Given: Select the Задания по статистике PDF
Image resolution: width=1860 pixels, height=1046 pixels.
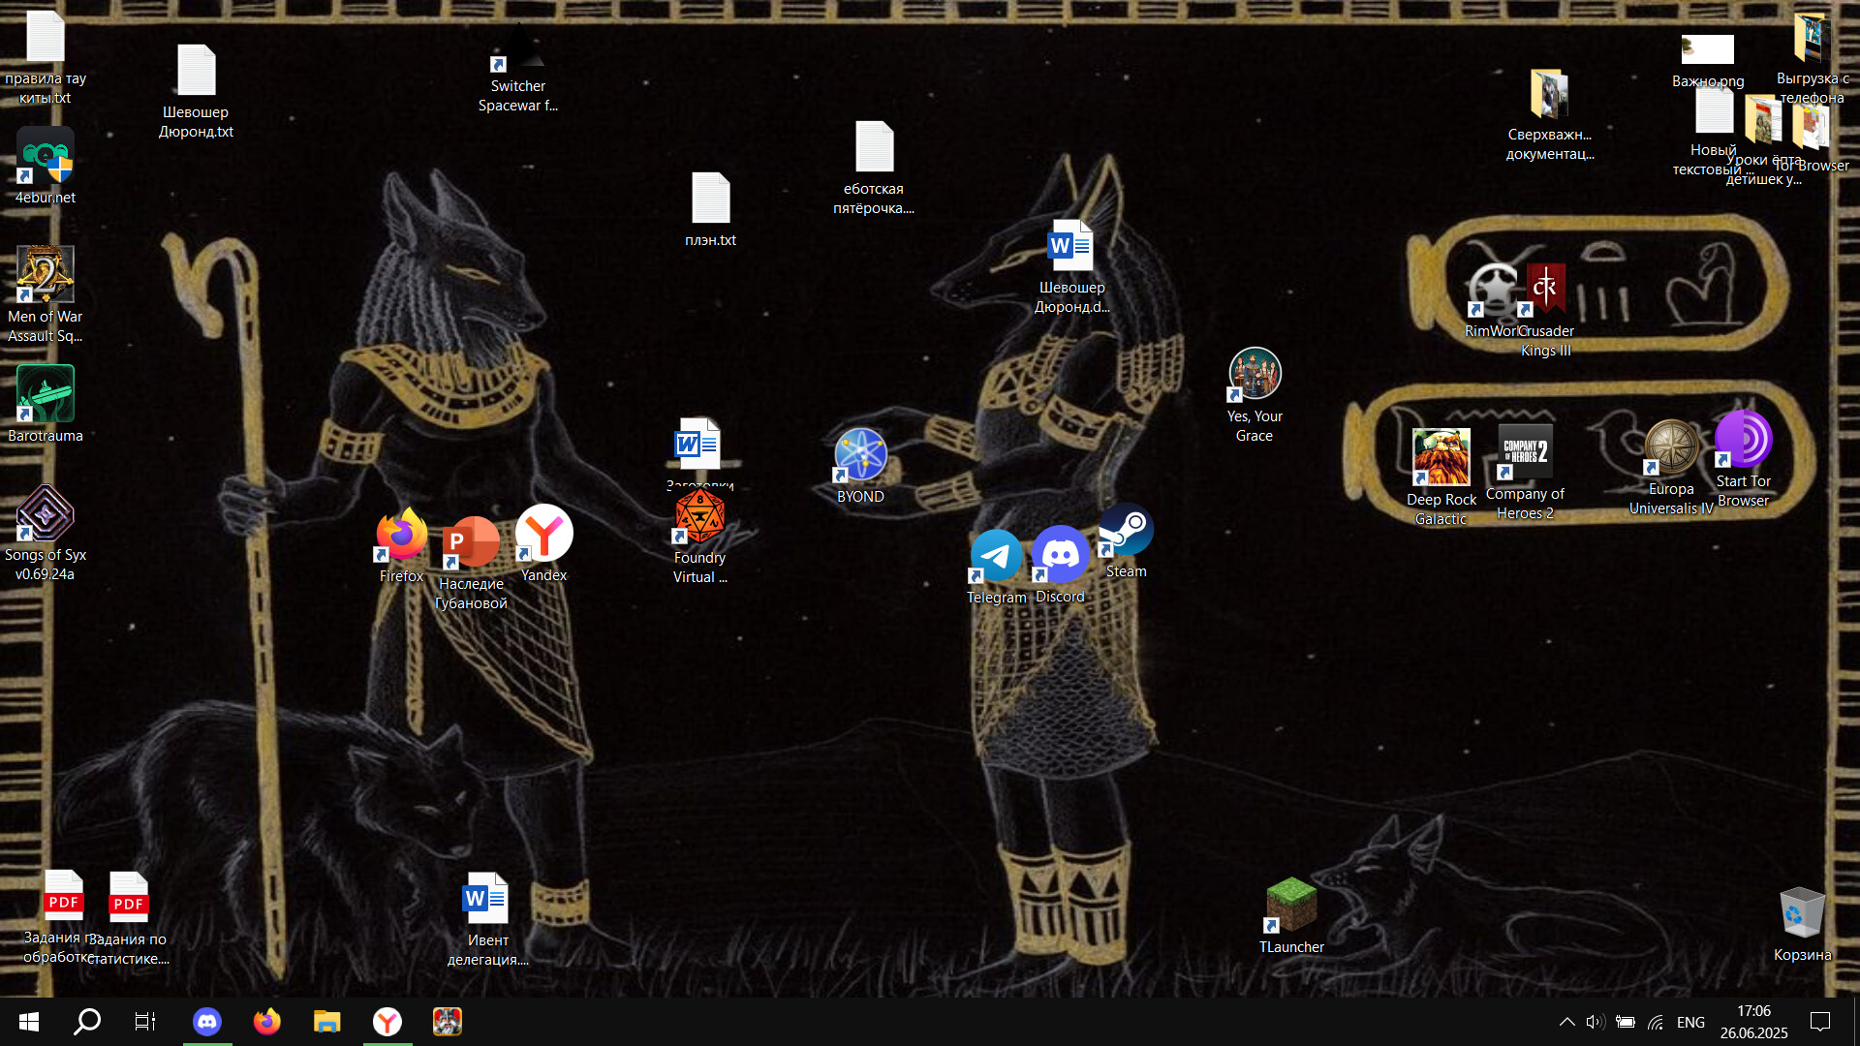Looking at the screenshot, I should 128,899.
